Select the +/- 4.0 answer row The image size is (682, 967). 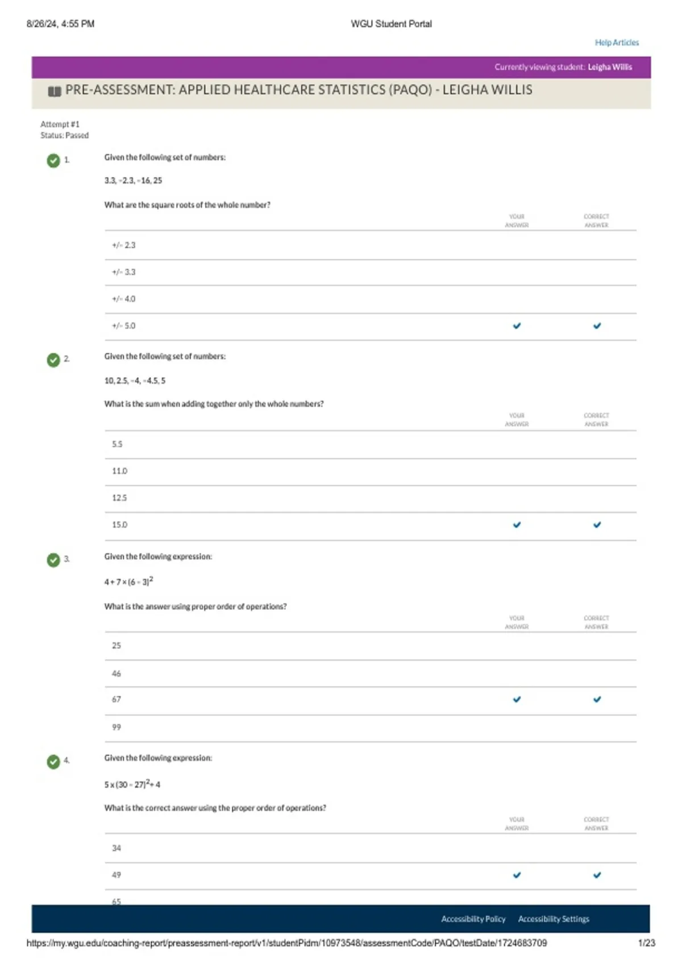[371, 299]
